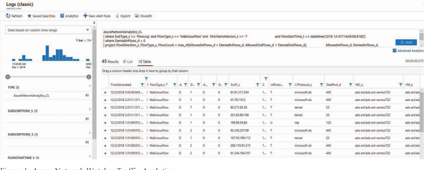Collapse the left filter pane
The image size is (424, 170).
(x=94, y=23)
